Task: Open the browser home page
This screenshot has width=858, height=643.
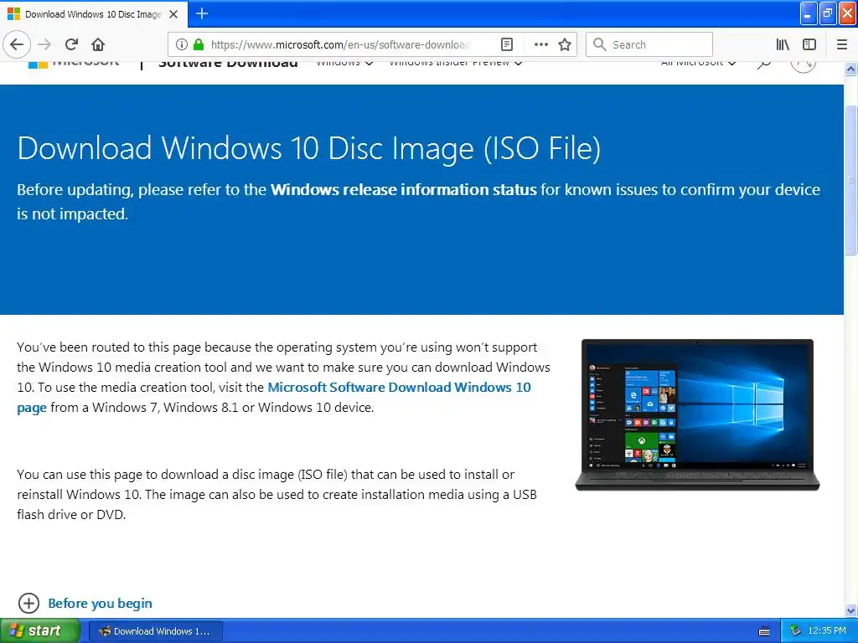Action: tap(98, 44)
